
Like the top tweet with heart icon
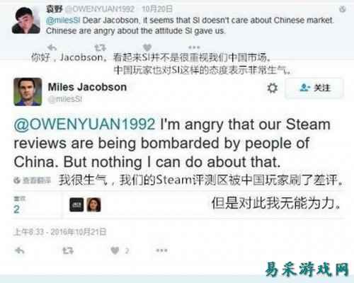(147, 47)
